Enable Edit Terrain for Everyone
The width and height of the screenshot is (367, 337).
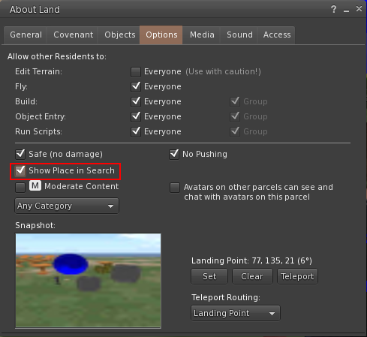click(136, 72)
